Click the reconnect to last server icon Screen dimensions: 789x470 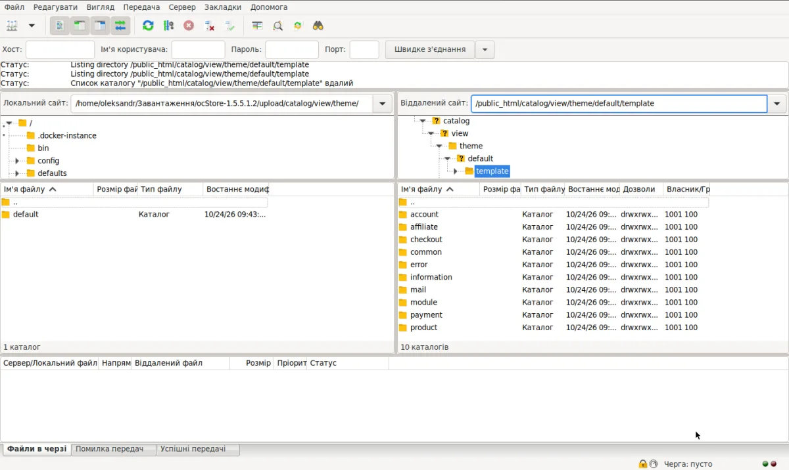229,26
